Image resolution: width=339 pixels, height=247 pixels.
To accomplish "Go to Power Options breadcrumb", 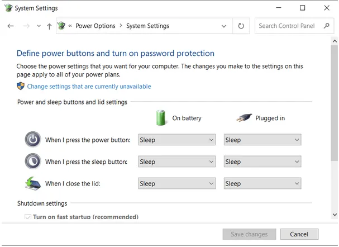I will pyautogui.click(x=95, y=26).
